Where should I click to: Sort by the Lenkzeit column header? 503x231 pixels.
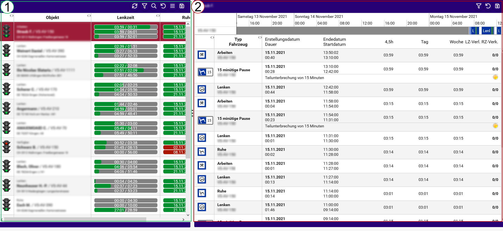[x=126, y=17]
